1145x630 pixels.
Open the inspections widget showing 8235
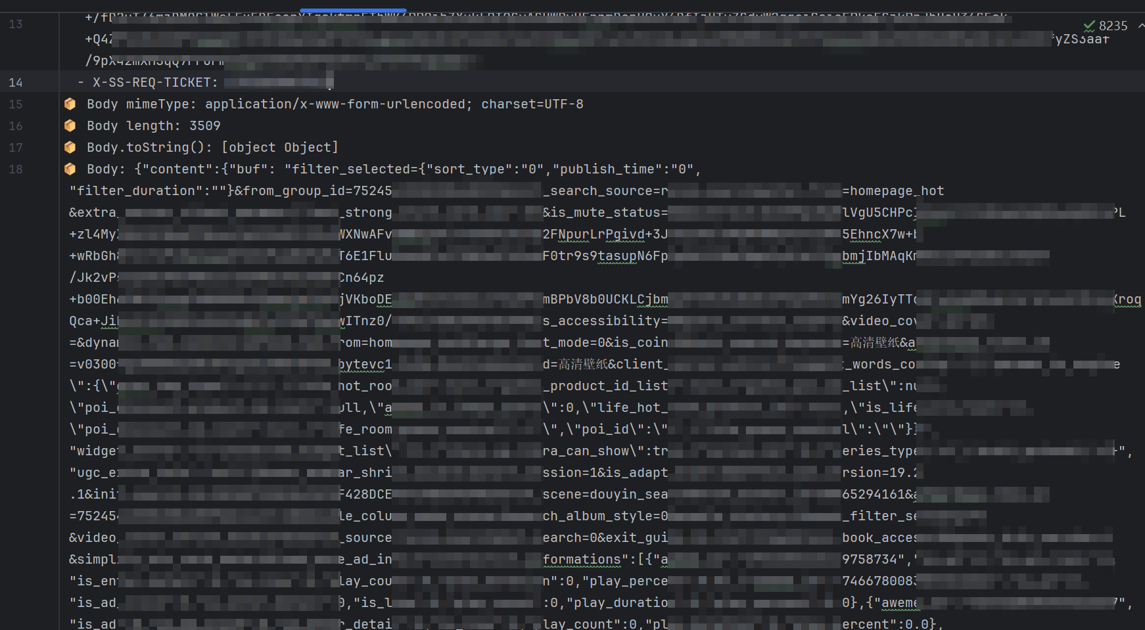click(1106, 26)
